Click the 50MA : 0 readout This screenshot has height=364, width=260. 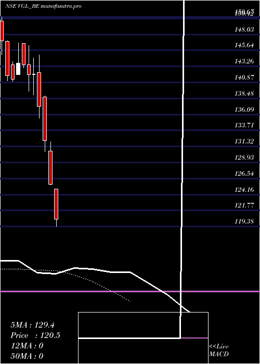point(27,356)
